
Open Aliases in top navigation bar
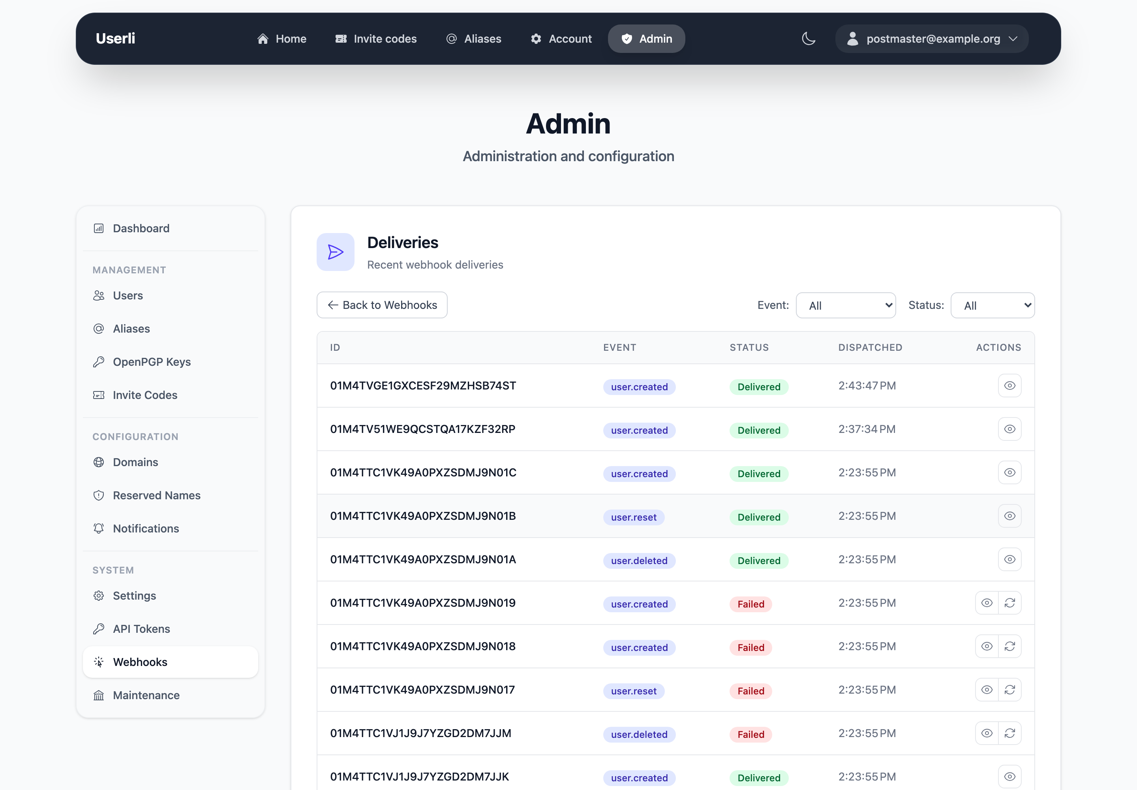[x=473, y=39]
